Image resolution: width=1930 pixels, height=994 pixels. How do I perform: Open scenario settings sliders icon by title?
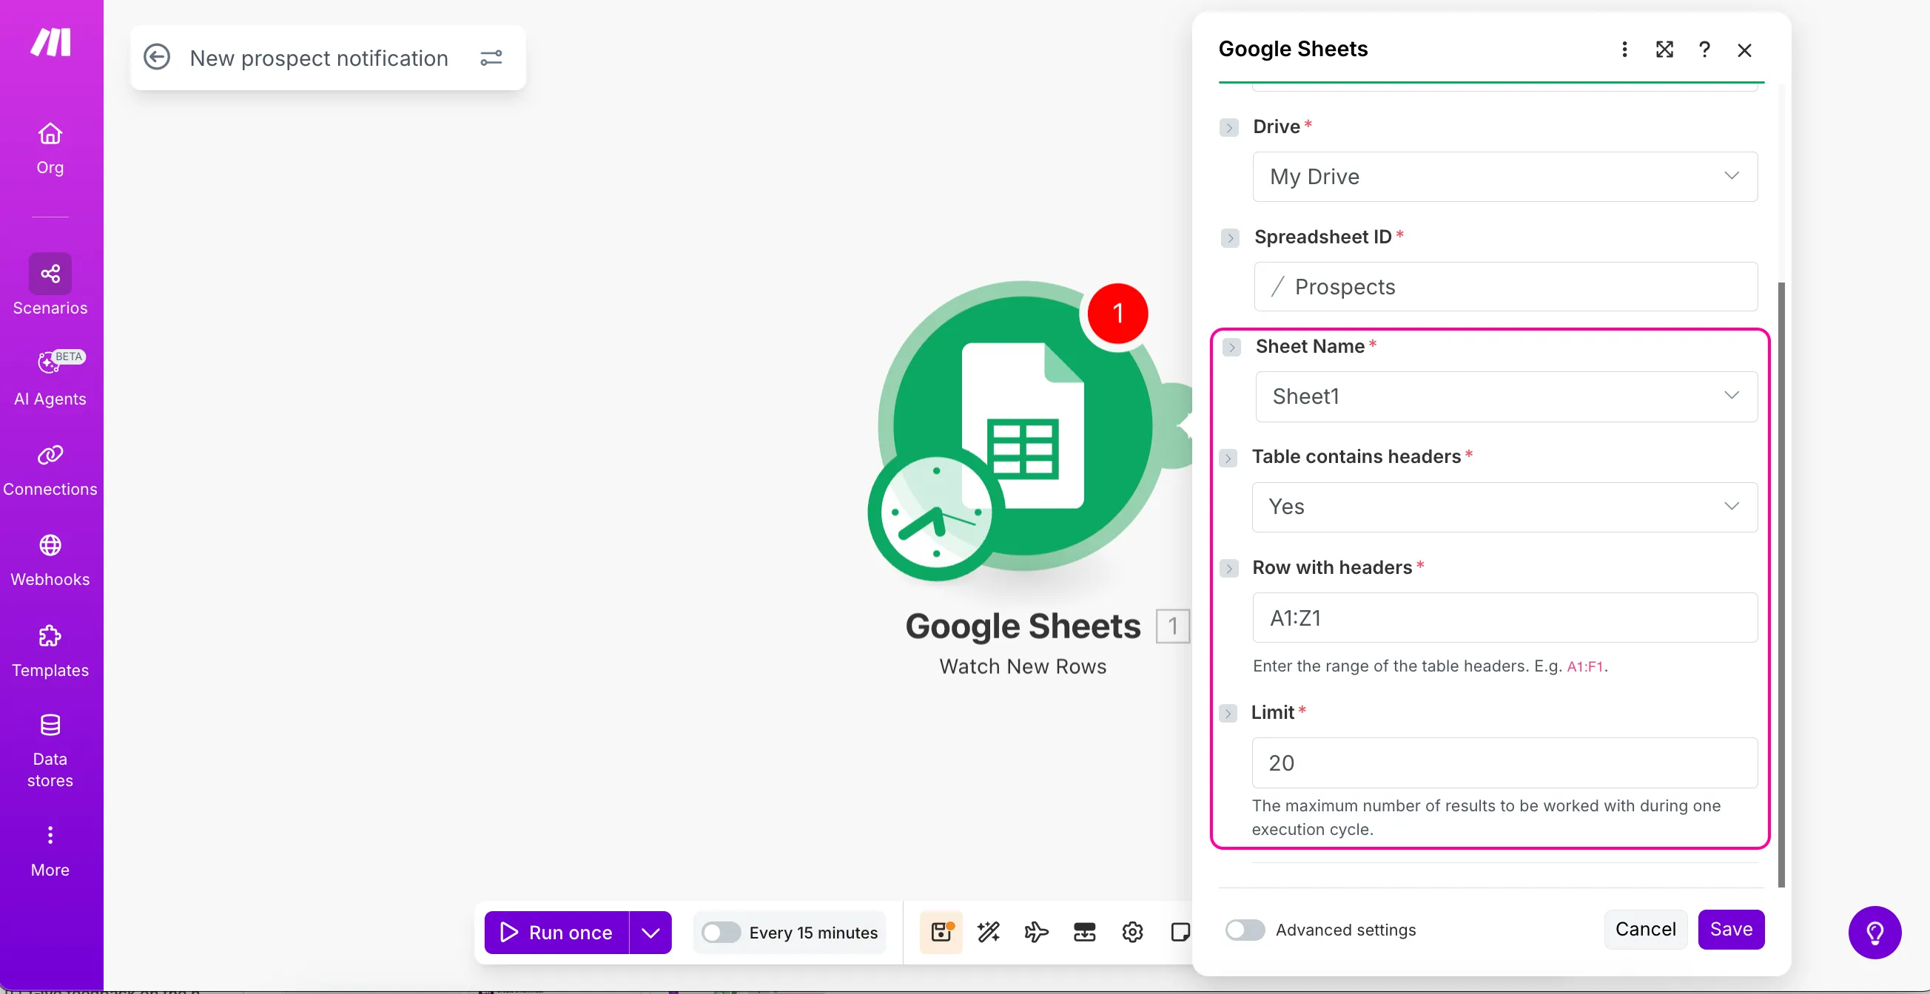point(491,58)
